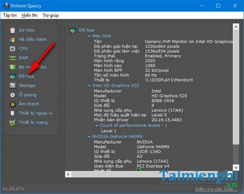This screenshot has width=244, height=194.
Task: Select the Generic PnP Monitor name value
Action: (x=189, y=42)
